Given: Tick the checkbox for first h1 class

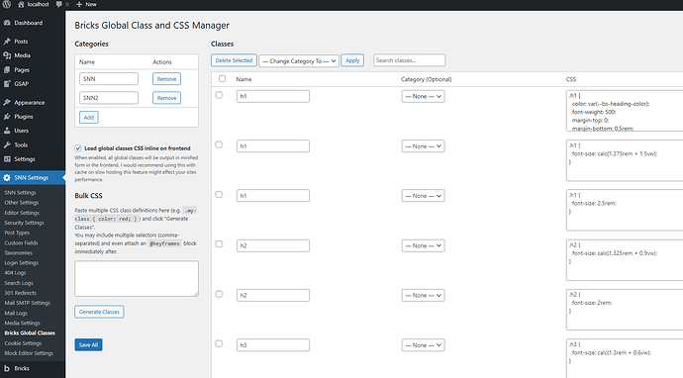Looking at the screenshot, I should pos(219,95).
